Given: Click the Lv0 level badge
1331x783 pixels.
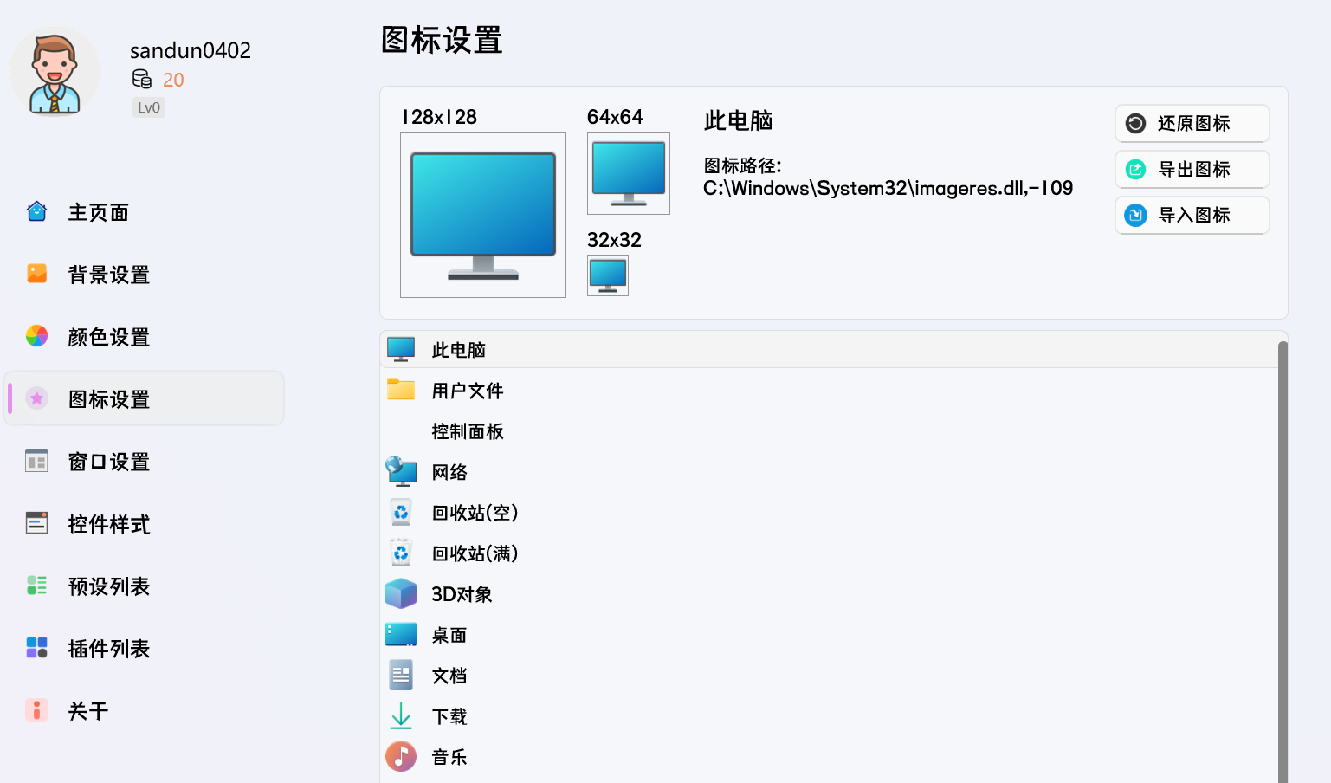Looking at the screenshot, I should tap(149, 107).
